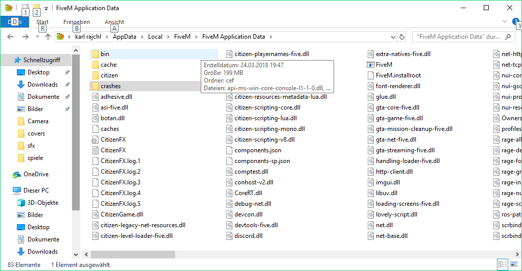
Task: Open 3D-Objekte under Dieser PC
Action: (x=42, y=203)
